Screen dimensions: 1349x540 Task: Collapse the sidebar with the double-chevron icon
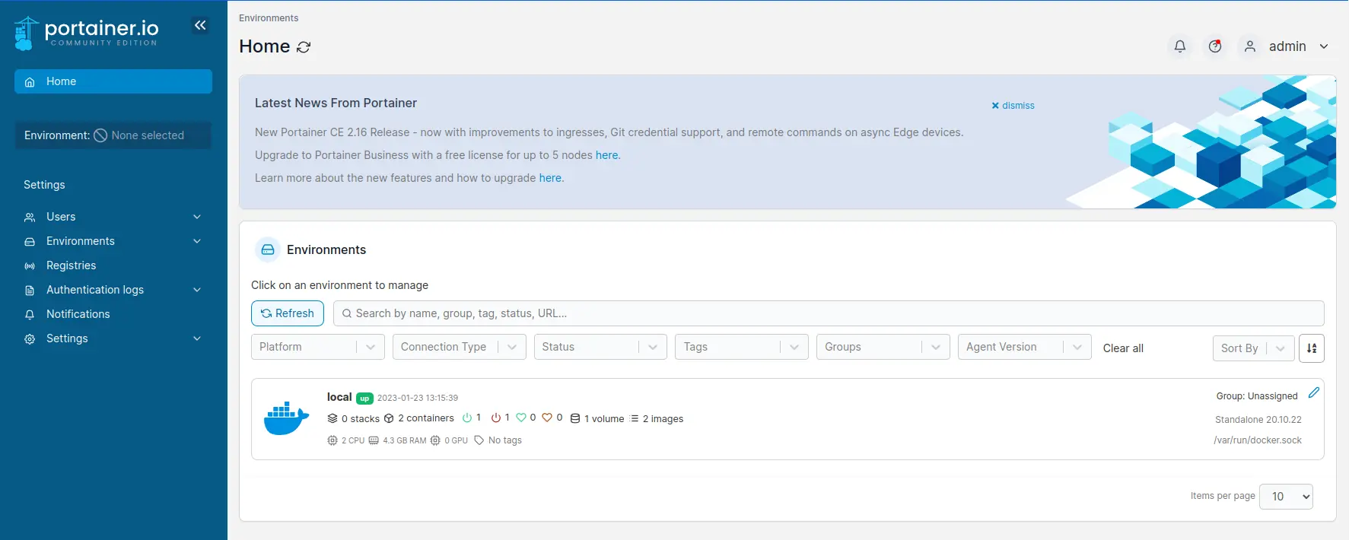pyautogui.click(x=200, y=25)
